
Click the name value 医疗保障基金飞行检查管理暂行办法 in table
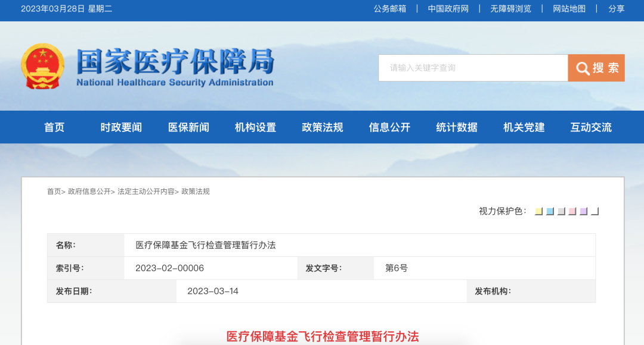205,245
